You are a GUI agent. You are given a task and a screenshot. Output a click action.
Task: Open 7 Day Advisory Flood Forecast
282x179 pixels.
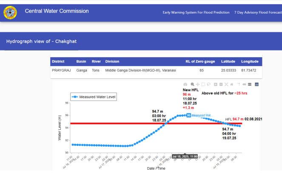[258, 12]
